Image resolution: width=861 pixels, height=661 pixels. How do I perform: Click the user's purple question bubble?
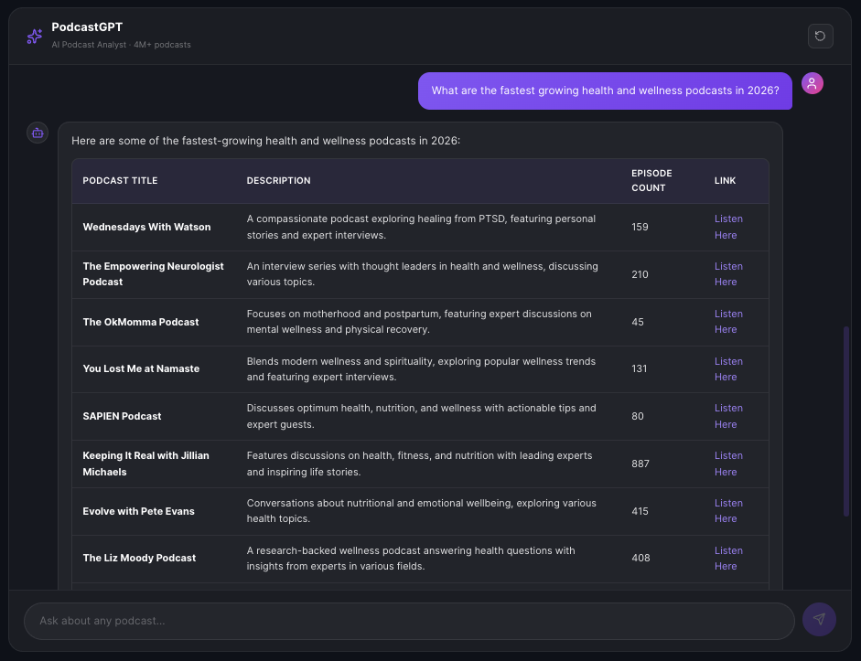[x=604, y=91]
